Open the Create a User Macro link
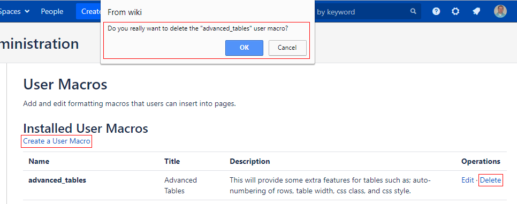Screen dimensions: 517x204 click(56, 141)
